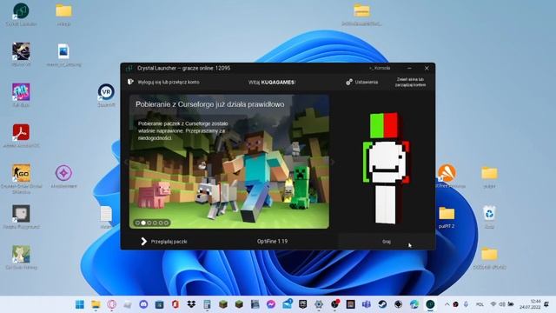
Task: Select People Playground desktop shortcut
Action: 21,216
